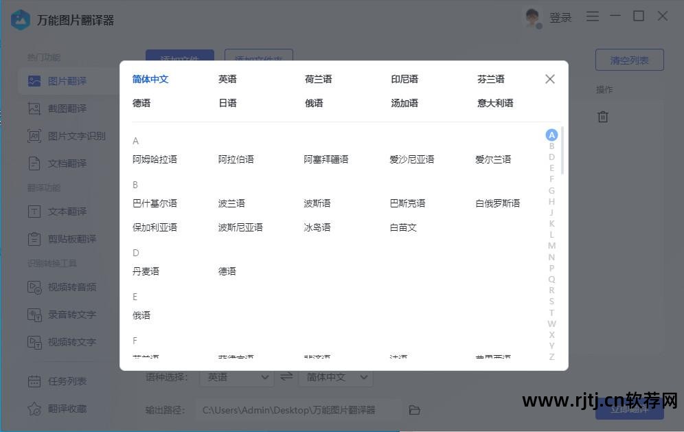Jump to letter B in alphabet index

tap(551, 146)
